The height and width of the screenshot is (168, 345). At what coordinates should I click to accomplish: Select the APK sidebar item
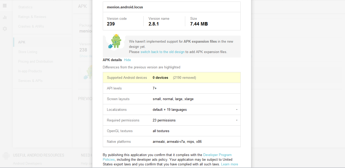22,42
